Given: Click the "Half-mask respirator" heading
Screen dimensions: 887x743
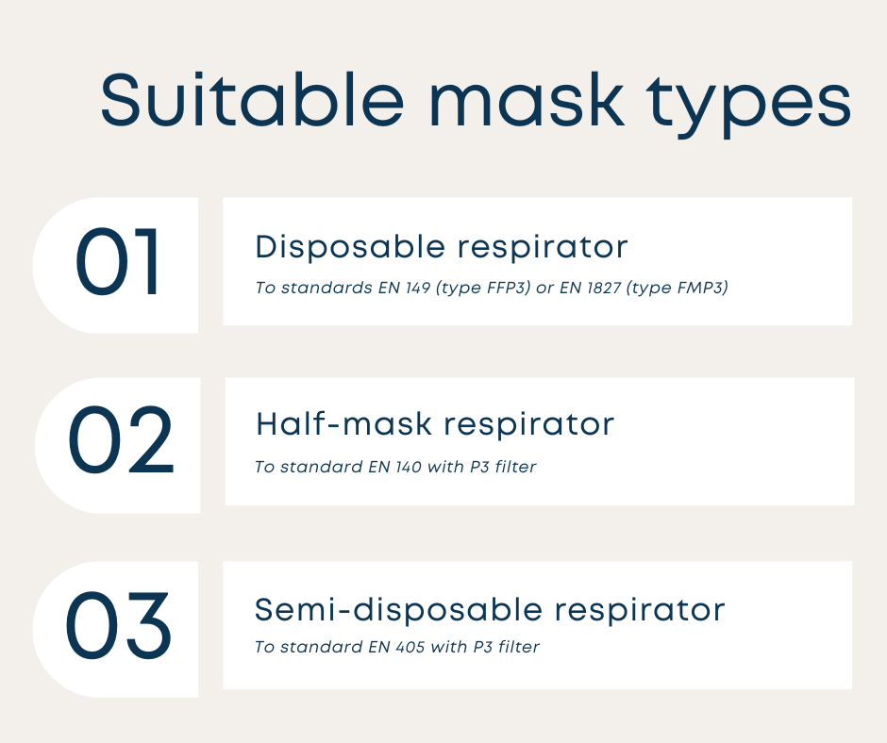Looking at the screenshot, I should click(x=435, y=424).
